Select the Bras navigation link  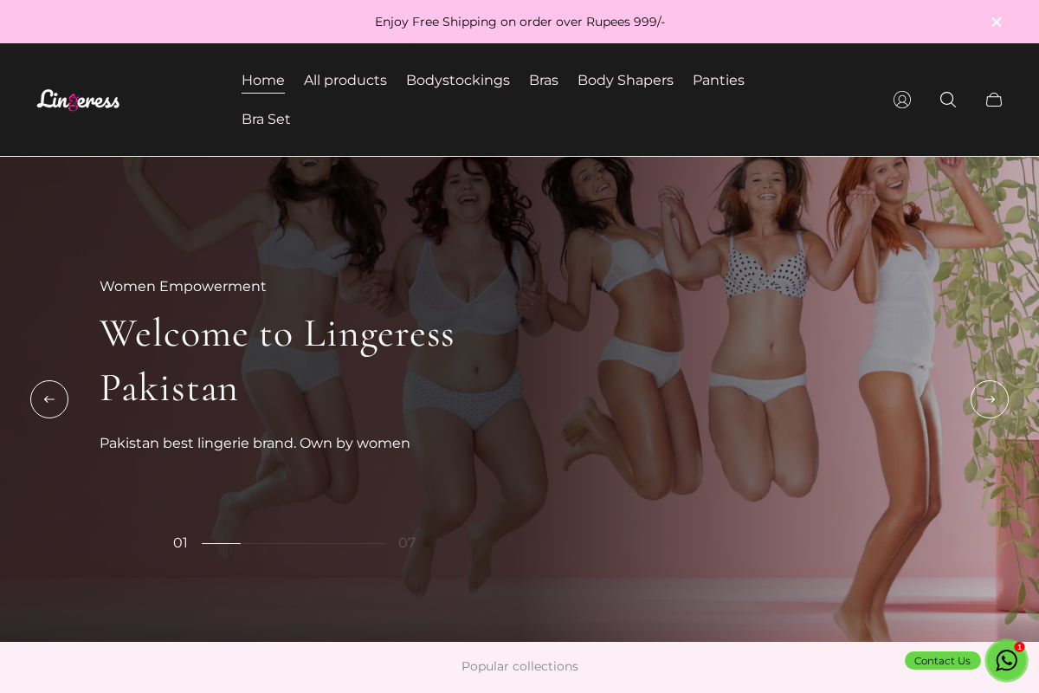point(544,80)
